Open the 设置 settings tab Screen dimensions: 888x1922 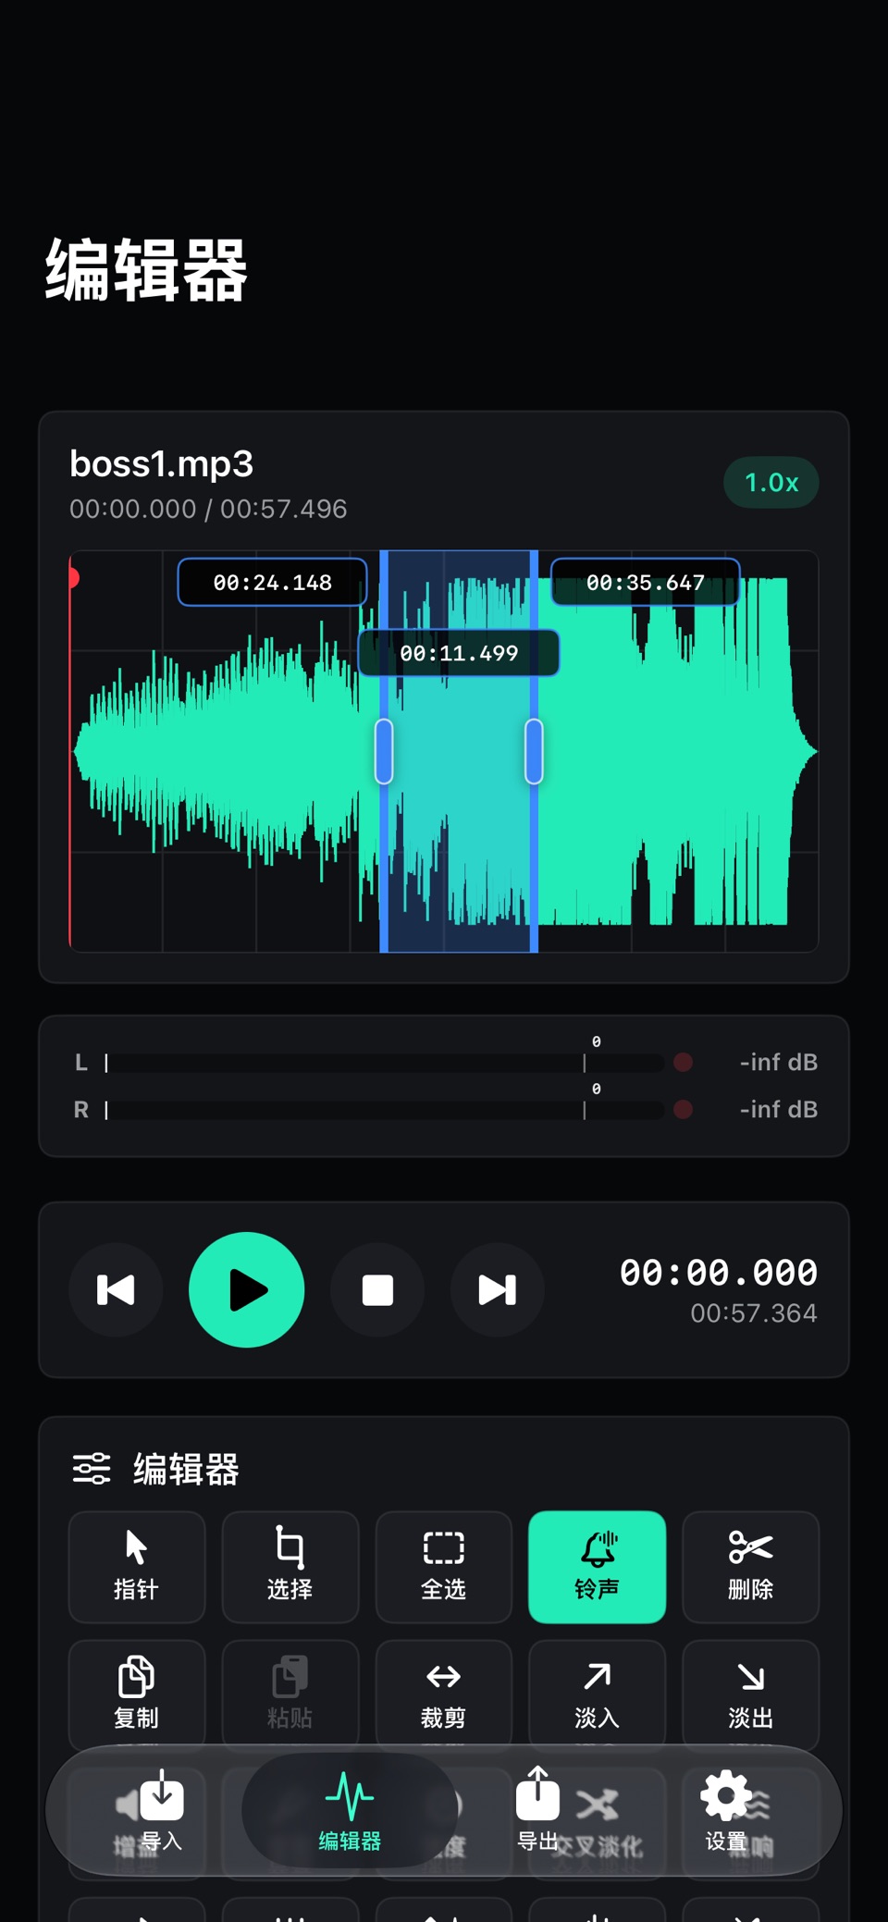point(726,1811)
